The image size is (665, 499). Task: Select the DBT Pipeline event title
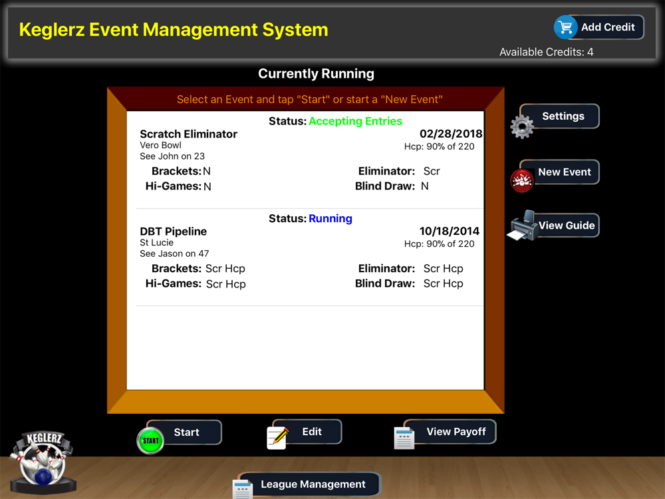click(174, 232)
